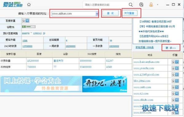Click the 360搜索 indexed count 88000000
The height and width of the screenshot is (117, 184).
[x=86, y=61]
